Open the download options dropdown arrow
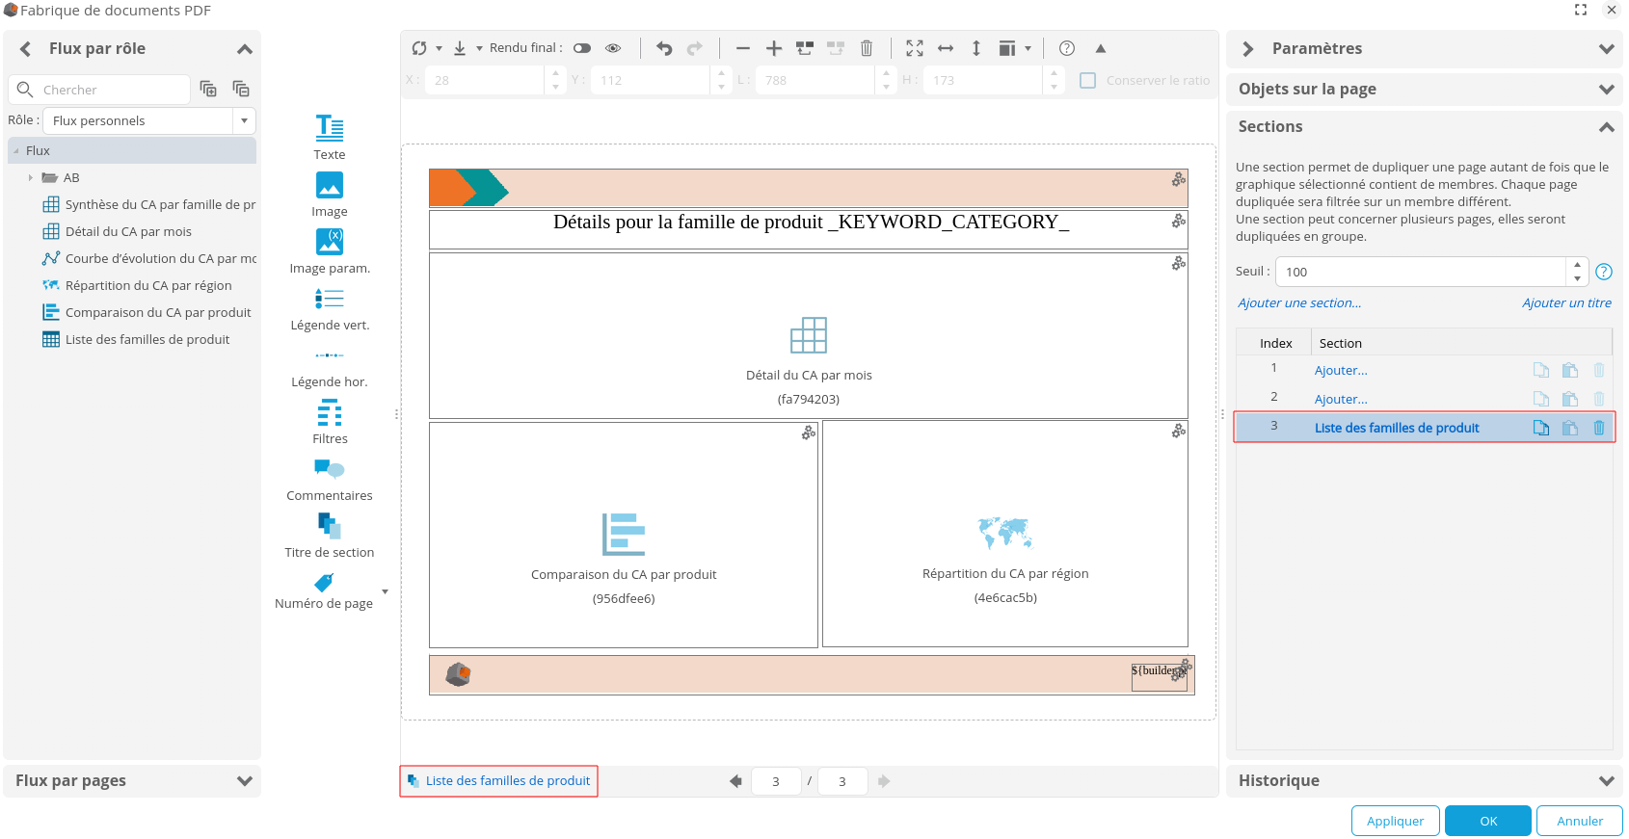The image size is (1629, 839). [x=479, y=48]
